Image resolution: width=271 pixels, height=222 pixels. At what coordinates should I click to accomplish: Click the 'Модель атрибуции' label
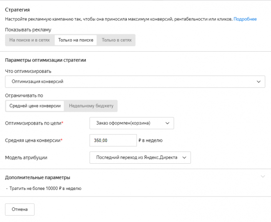26,157
